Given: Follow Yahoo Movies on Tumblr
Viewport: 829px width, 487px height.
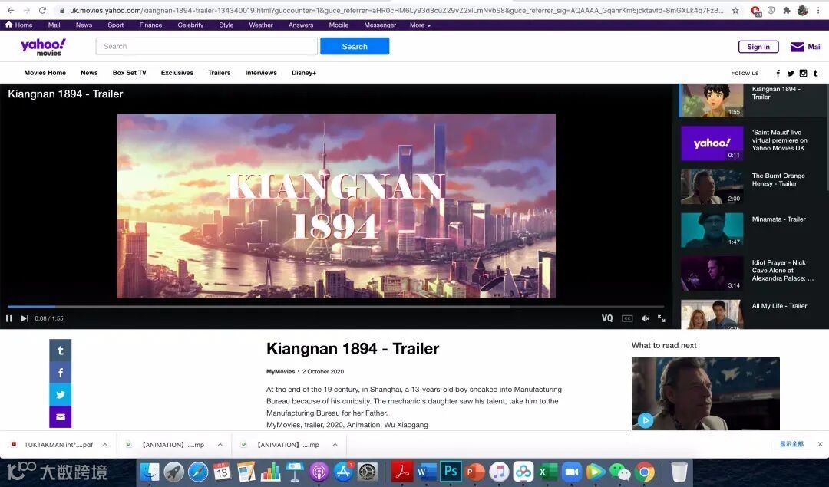Looking at the screenshot, I should click(816, 73).
